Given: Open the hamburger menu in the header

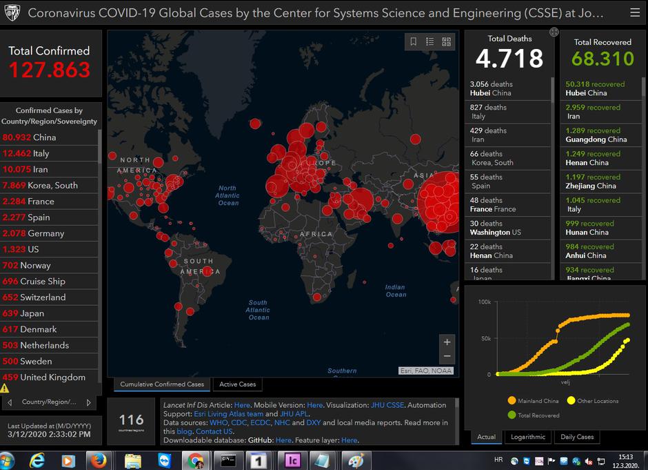Looking at the screenshot, I should (x=634, y=12).
